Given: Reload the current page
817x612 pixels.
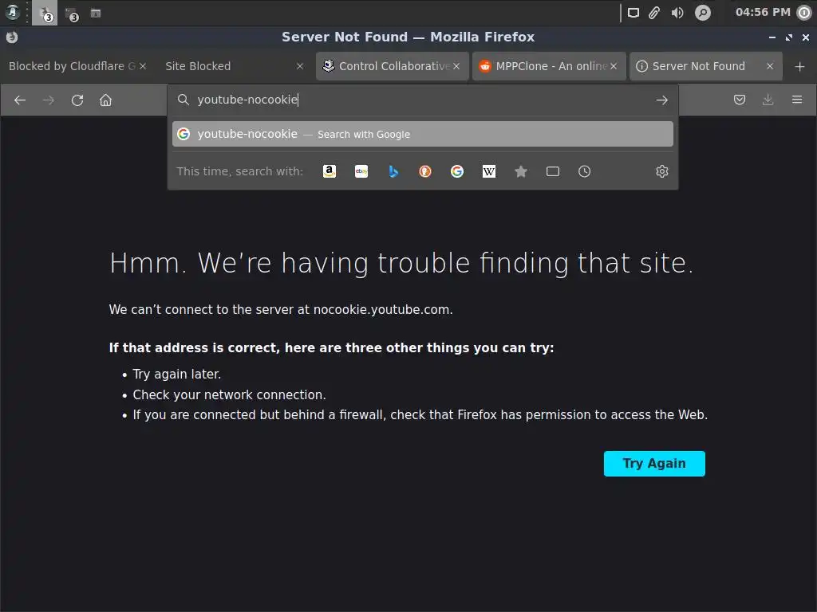Looking at the screenshot, I should click(77, 100).
